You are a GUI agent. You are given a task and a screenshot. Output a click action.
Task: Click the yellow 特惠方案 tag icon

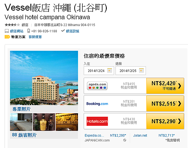tap(7, 37)
